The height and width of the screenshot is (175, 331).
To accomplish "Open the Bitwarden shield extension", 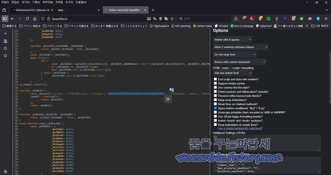I will coord(318,19).
